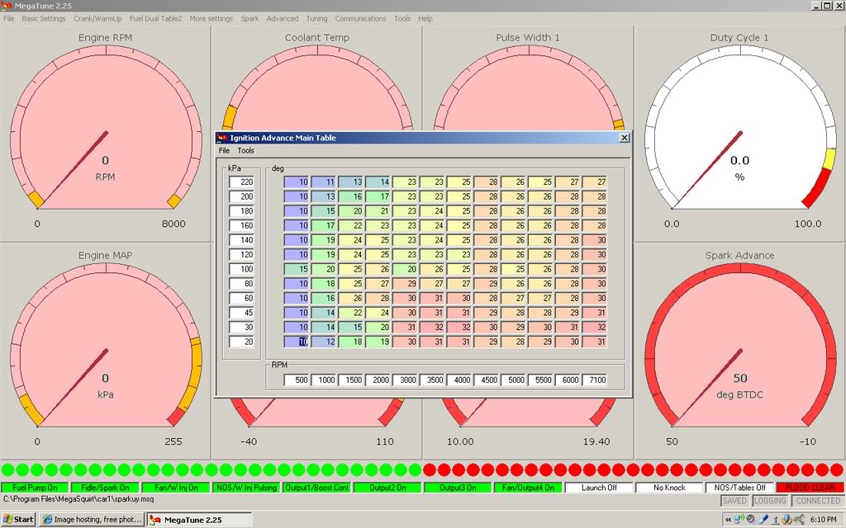Click the Fan/W Inj On indicator
The height and width of the screenshot is (528, 846).
(x=176, y=488)
